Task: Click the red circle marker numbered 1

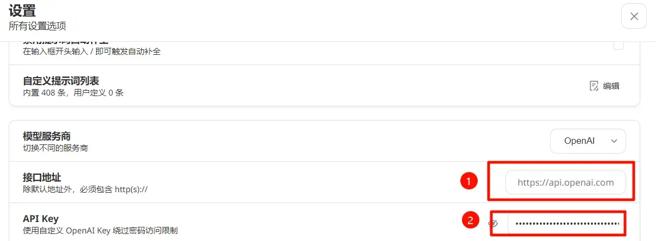Action: point(468,181)
